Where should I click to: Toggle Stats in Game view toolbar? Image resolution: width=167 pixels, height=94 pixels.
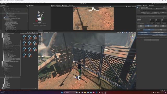coord(130,7)
